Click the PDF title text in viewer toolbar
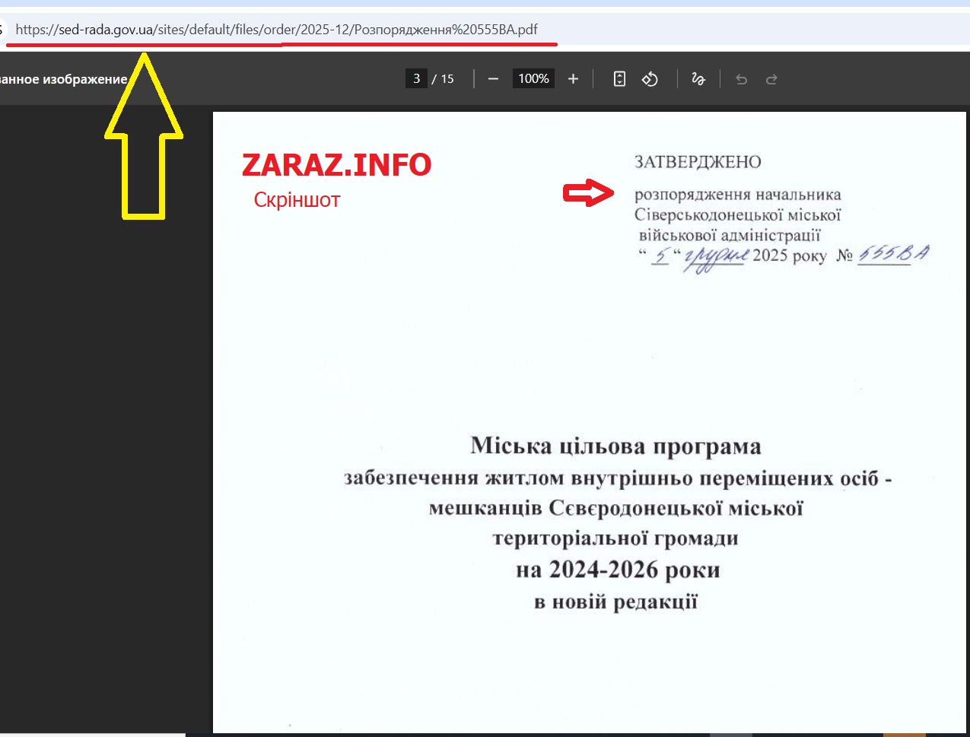This screenshot has width=970, height=737. coord(64,79)
